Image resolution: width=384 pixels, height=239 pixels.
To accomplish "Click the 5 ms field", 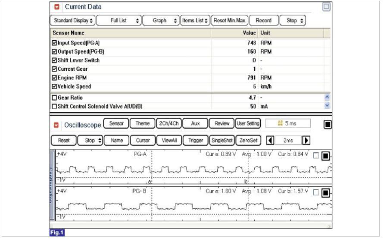I will coord(288,123).
